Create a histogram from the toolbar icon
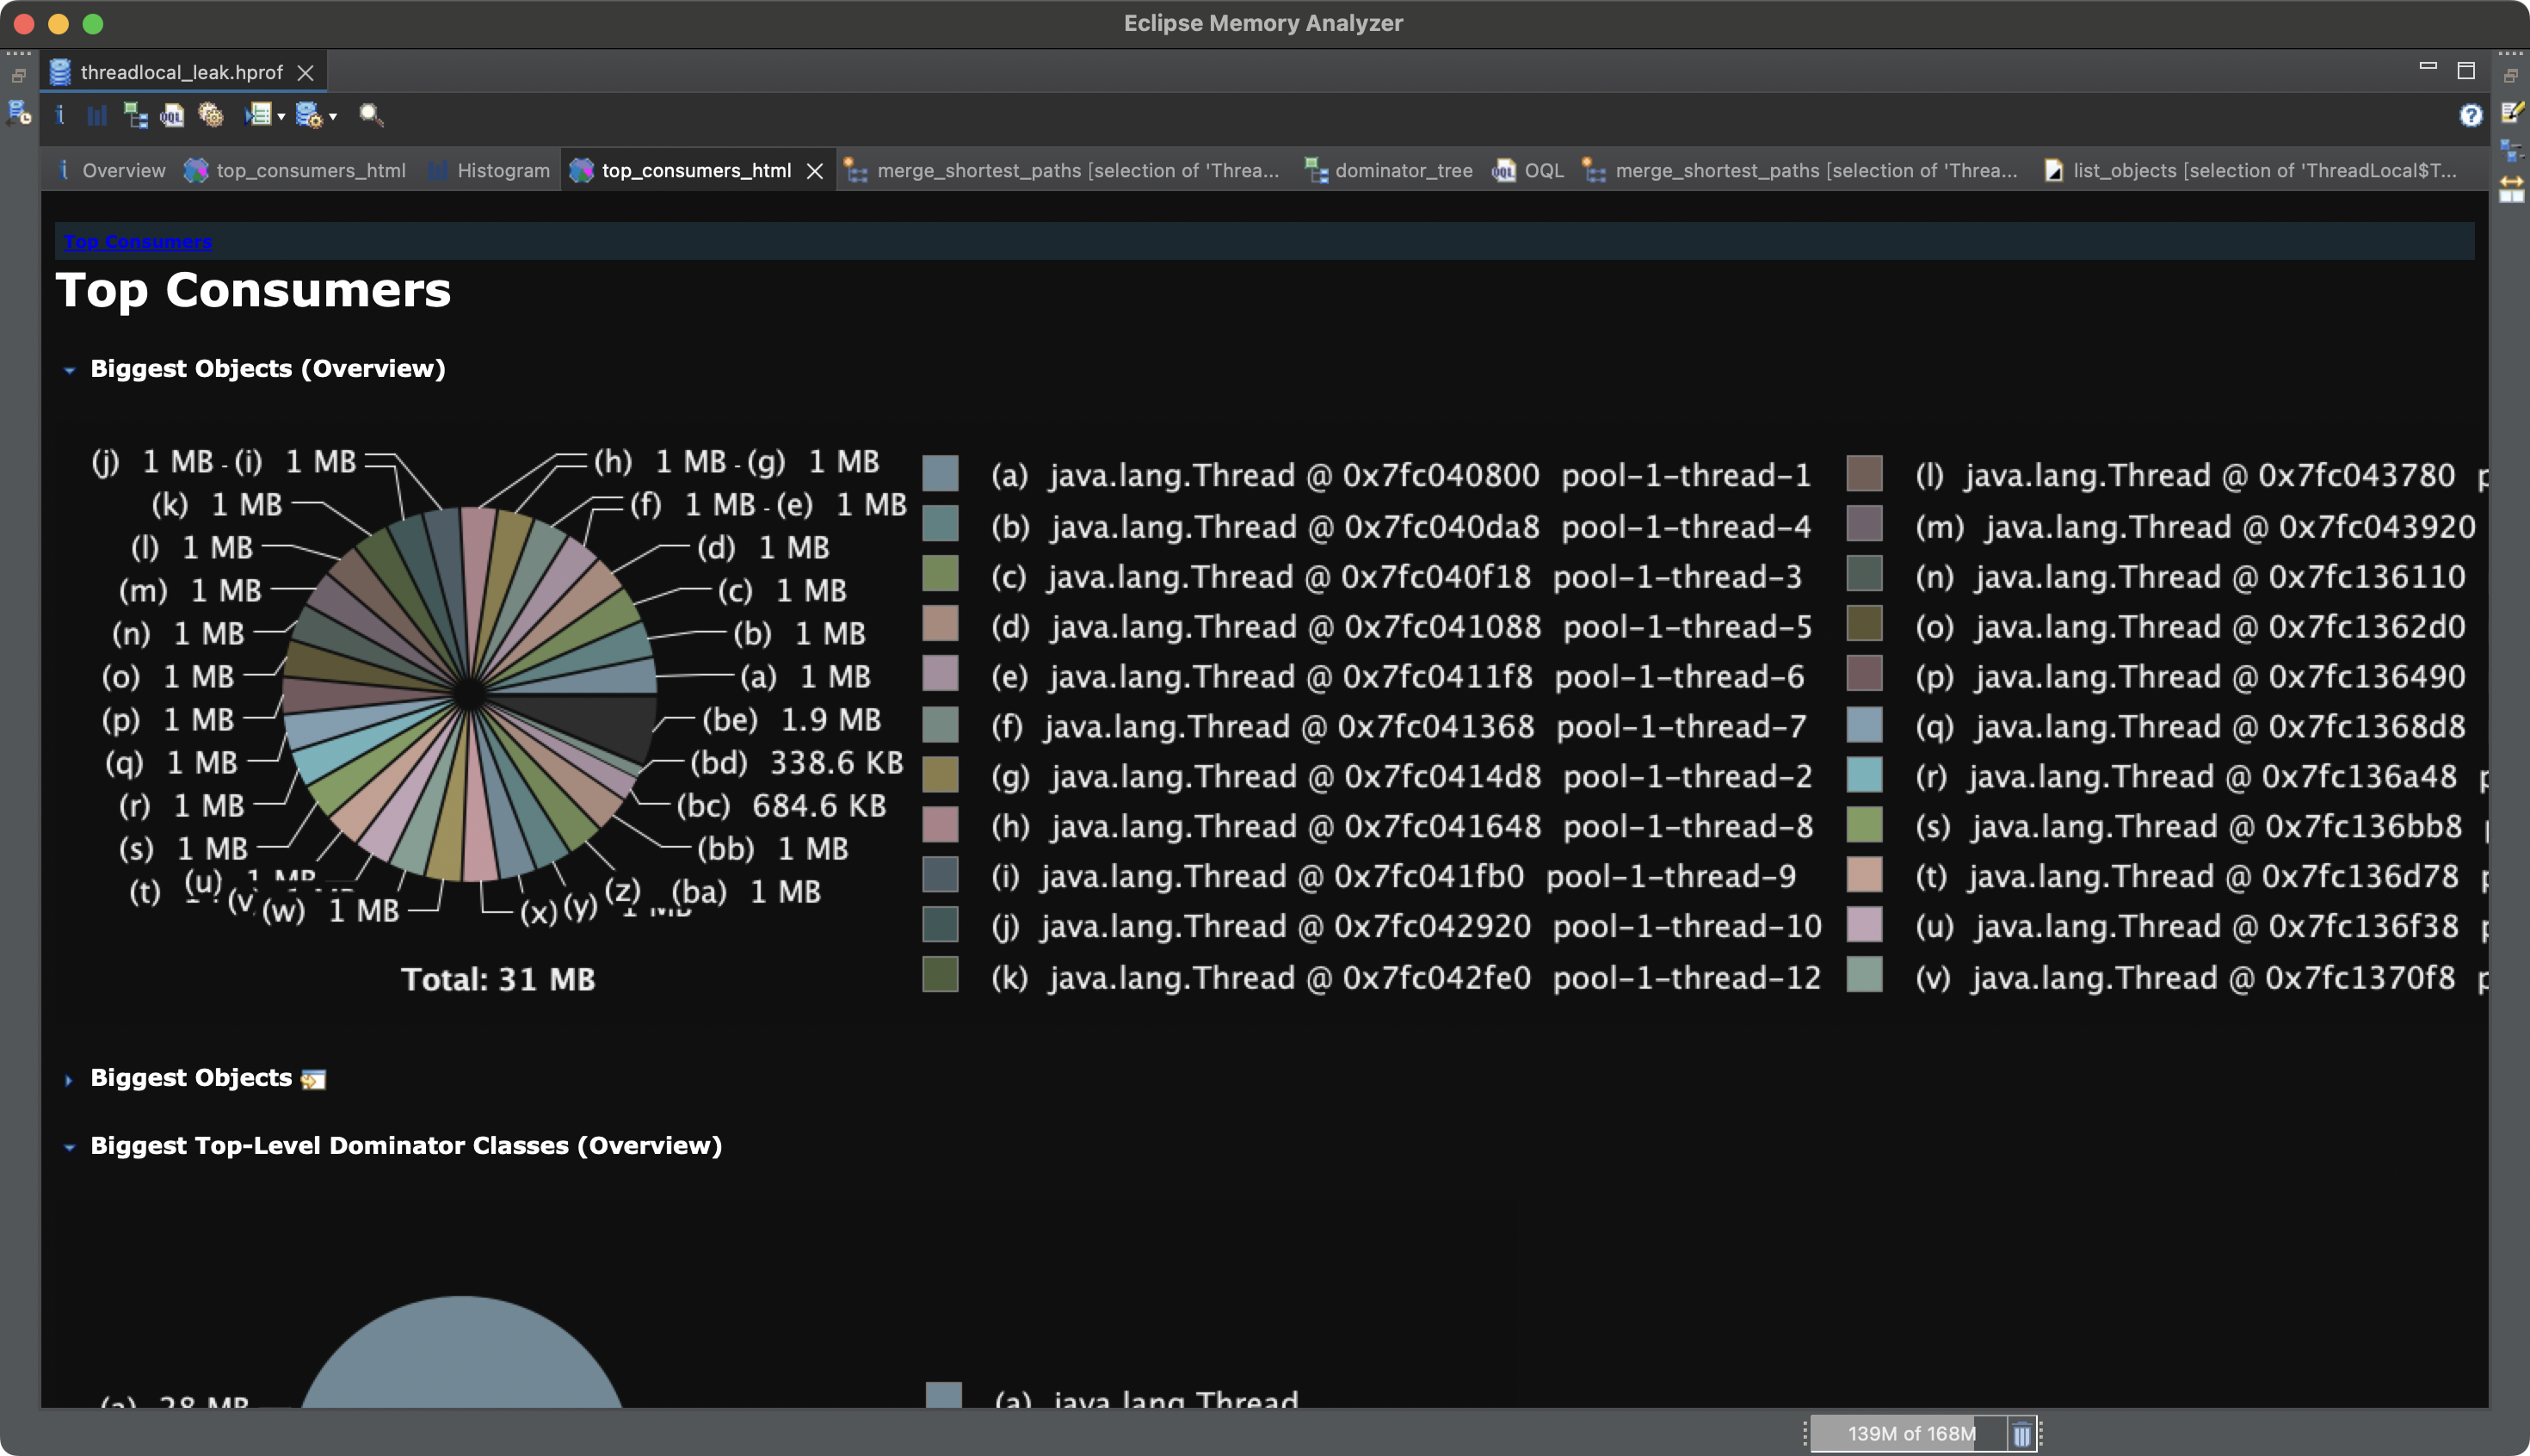Viewport: 2530px width, 1456px height. [x=97, y=115]
